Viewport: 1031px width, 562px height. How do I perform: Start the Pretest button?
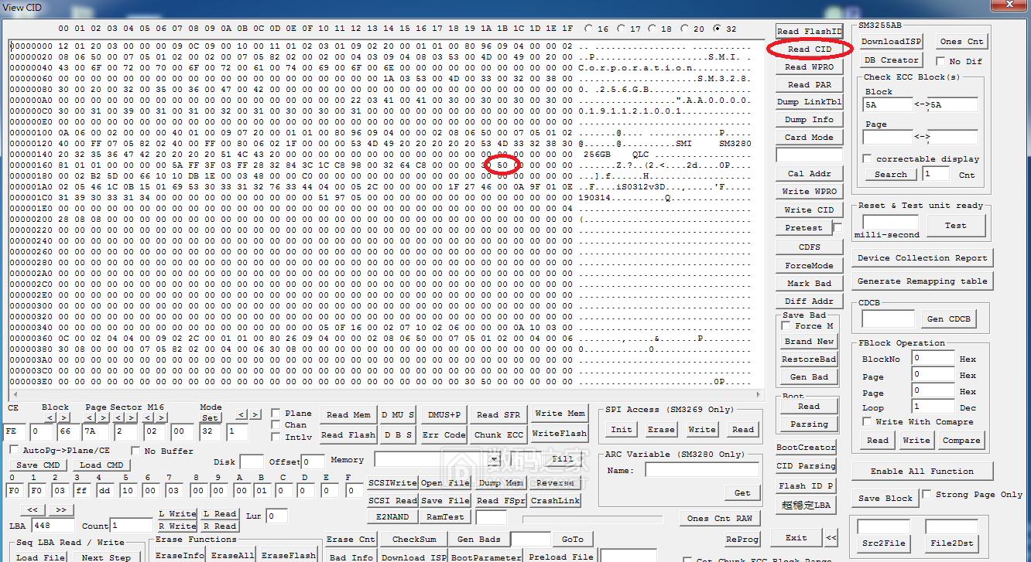pos(803,228)
